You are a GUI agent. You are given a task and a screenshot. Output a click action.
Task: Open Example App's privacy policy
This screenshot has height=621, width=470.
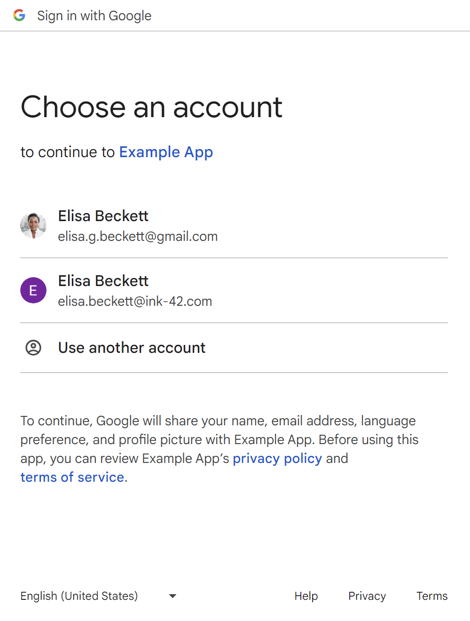pyautogui.click(x=277, y=458)
